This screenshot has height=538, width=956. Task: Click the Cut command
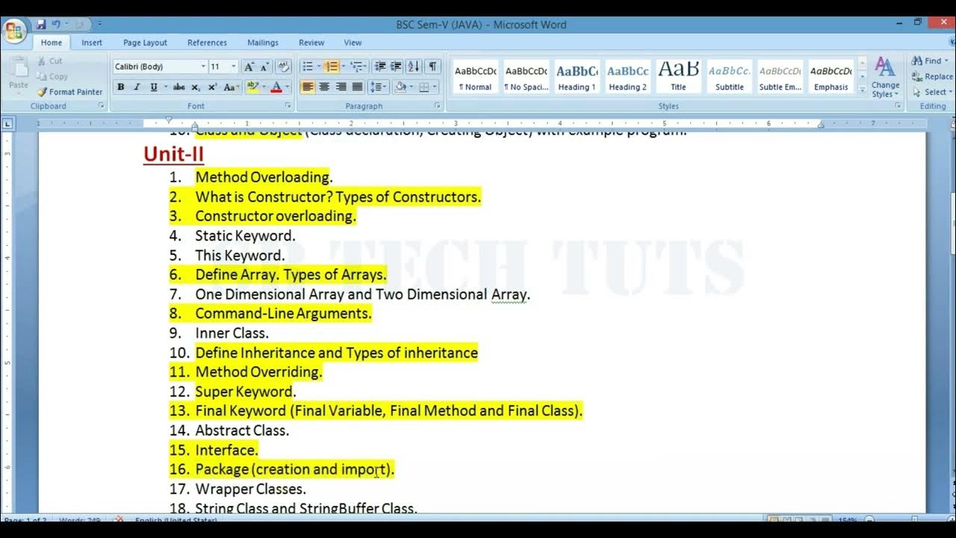49,61
